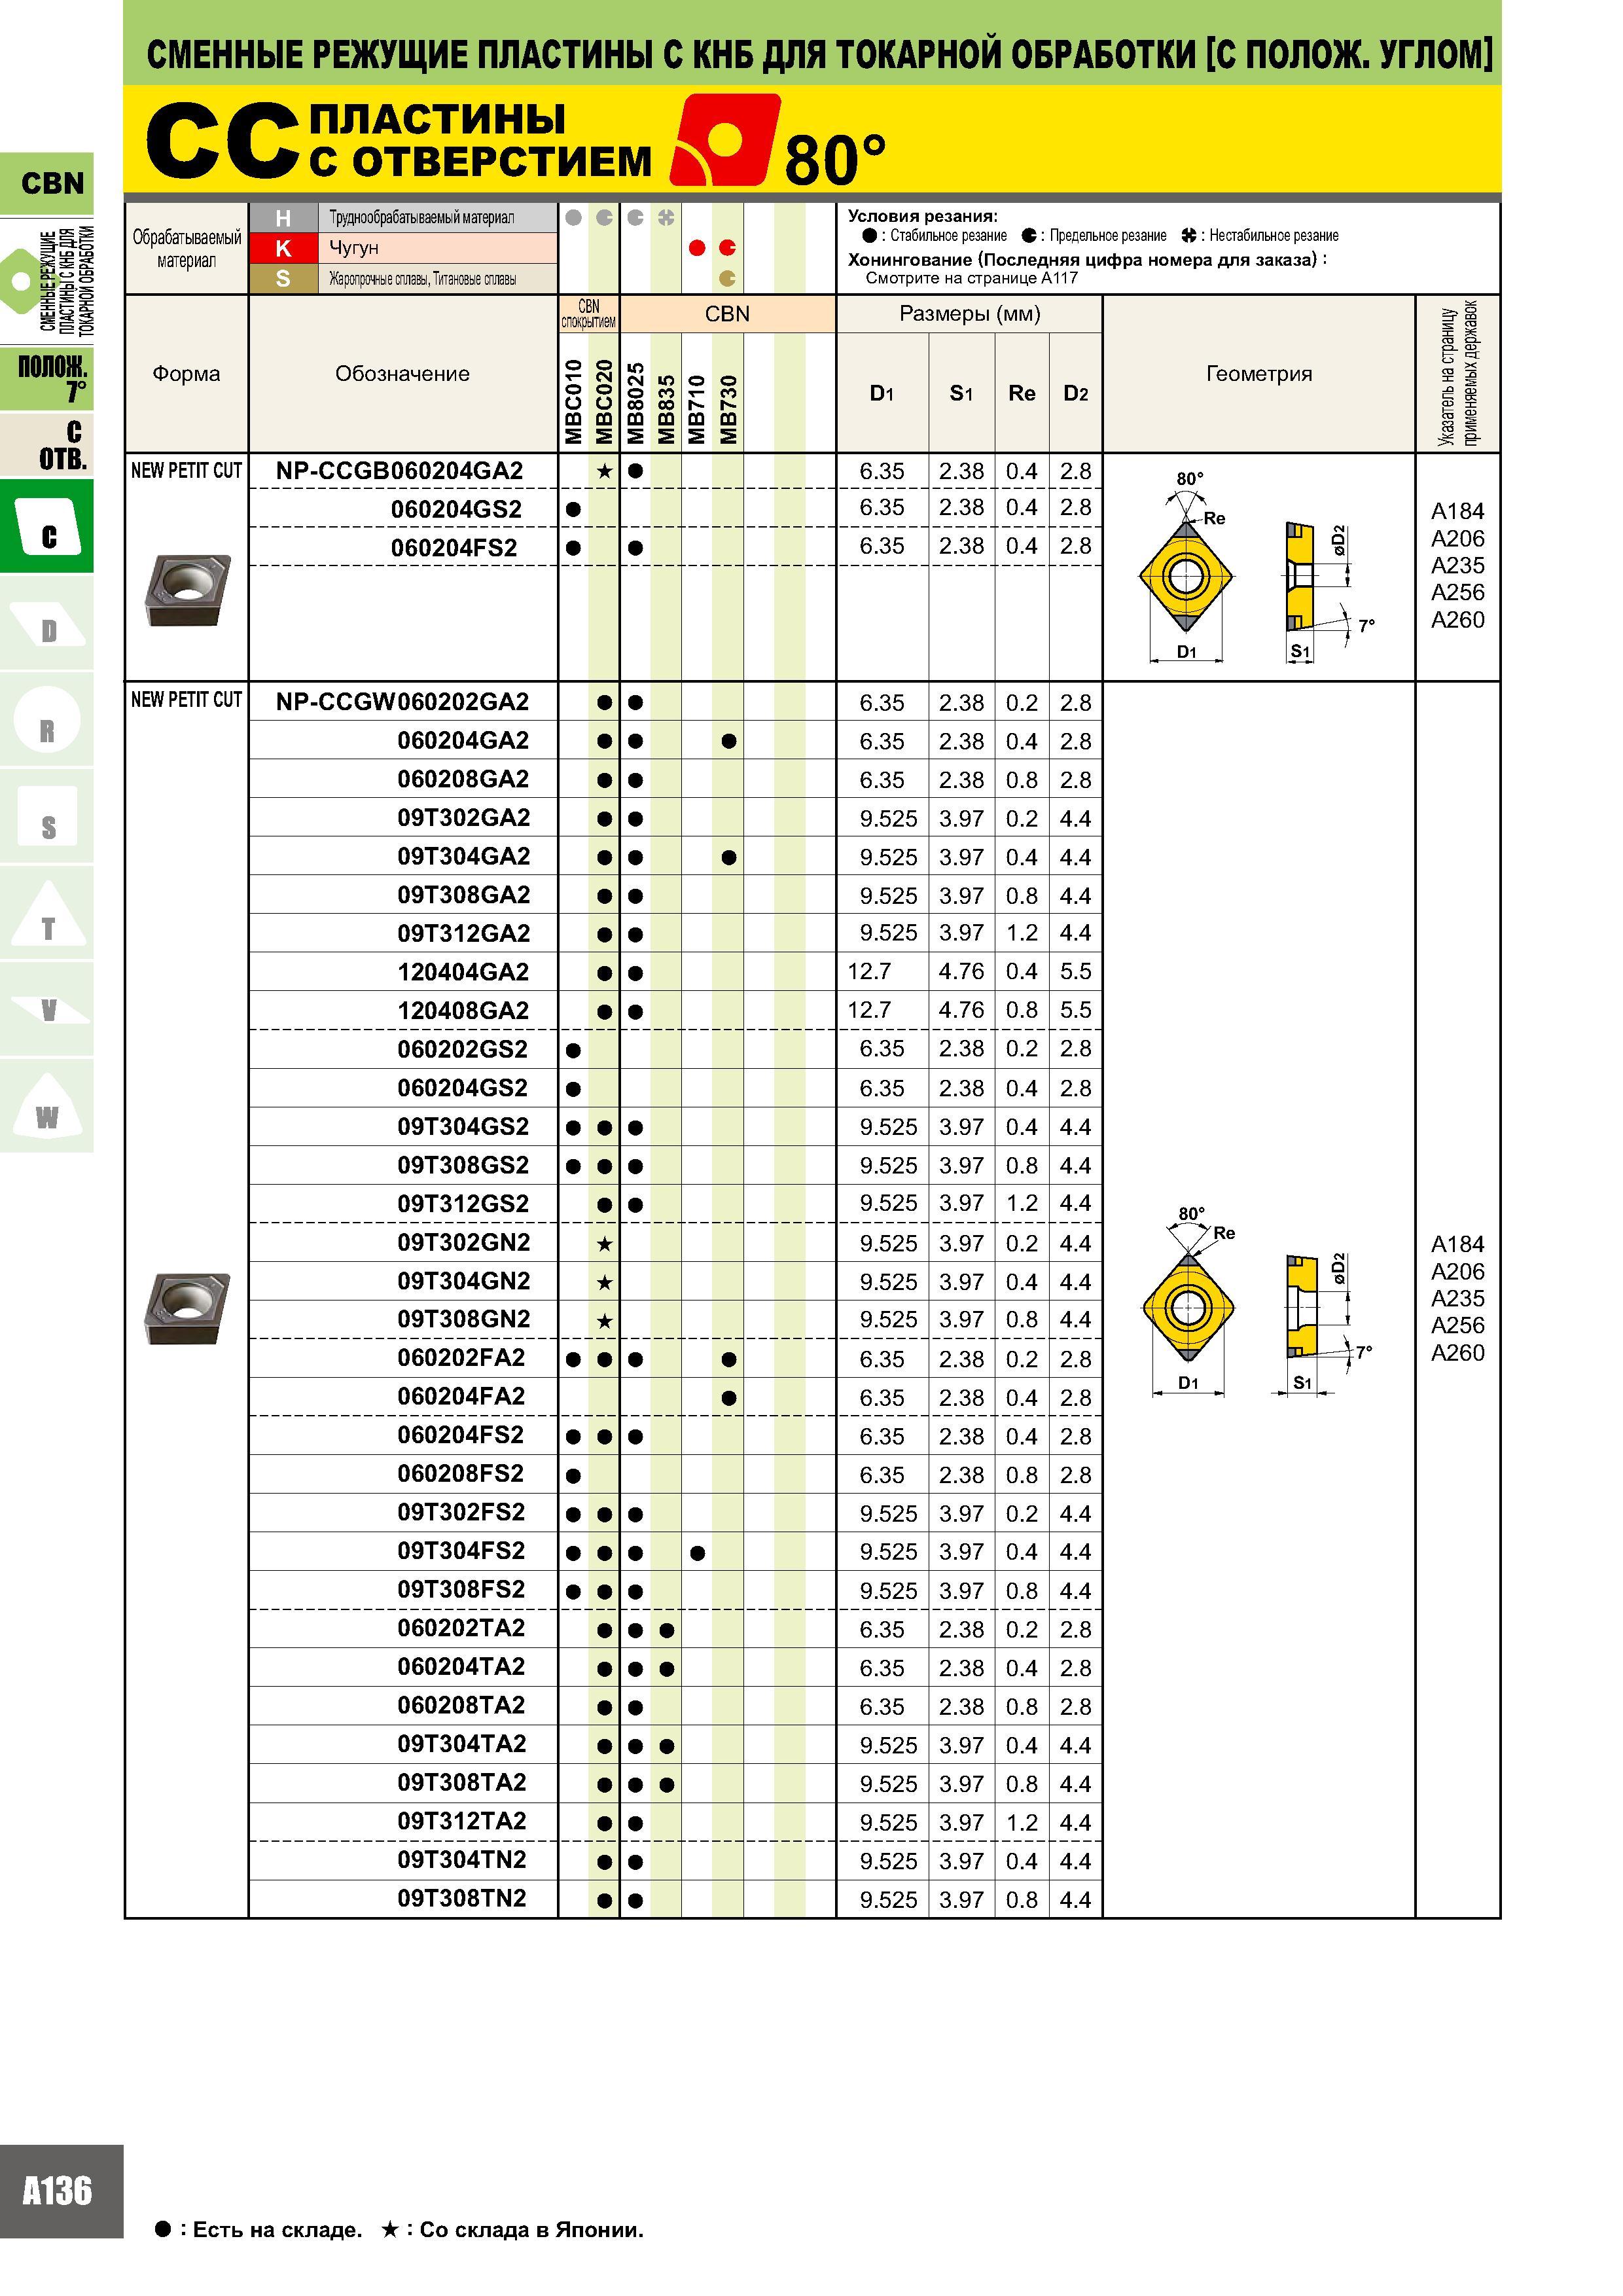Select the green CBN side tab
The image size is (1623, 2296).
[47, 183]
